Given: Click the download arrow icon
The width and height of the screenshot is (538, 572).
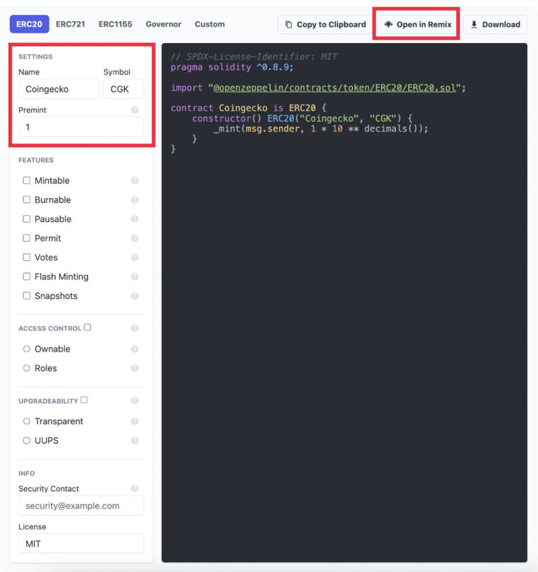Looking at the screenshot, I should point(473,24).
